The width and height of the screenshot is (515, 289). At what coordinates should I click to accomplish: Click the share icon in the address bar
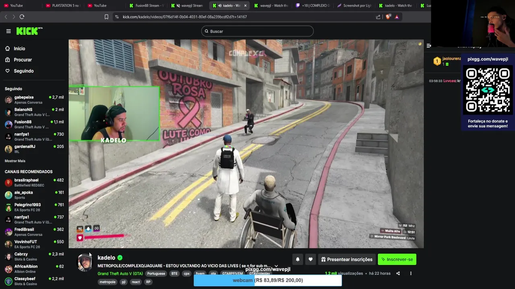pos(378,17)
